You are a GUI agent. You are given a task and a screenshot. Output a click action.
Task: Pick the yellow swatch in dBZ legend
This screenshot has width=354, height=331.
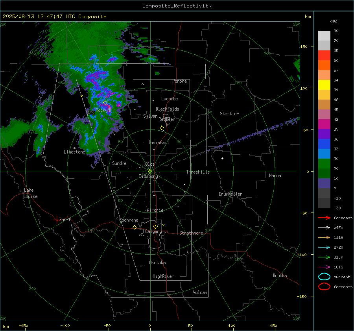324,85
